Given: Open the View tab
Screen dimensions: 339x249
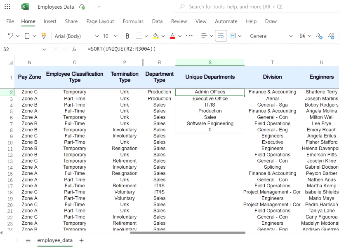Looking at the screenshot, I should [x=201, y=21].
